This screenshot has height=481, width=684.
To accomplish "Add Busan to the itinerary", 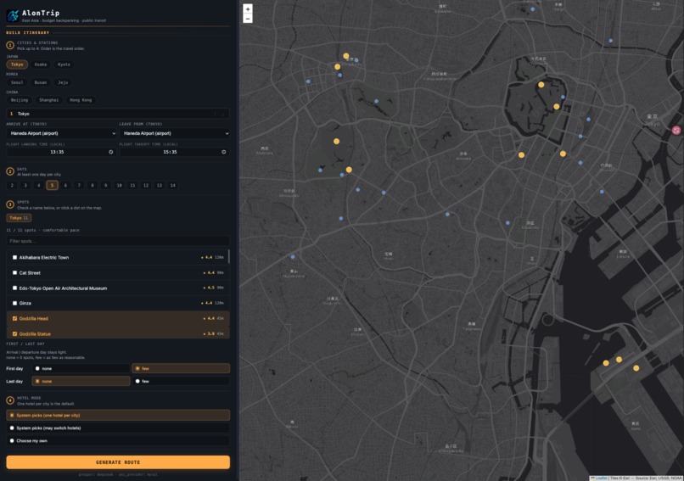I will (x=41, y=82).
